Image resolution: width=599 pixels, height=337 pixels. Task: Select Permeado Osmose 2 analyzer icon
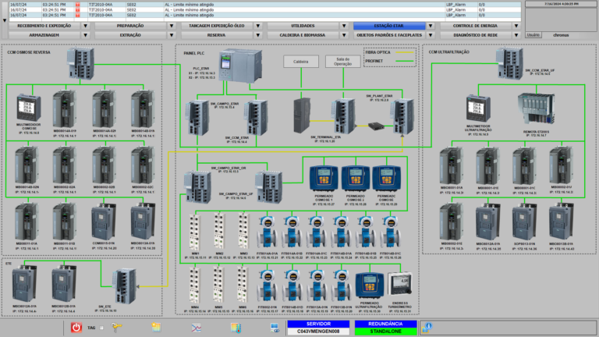356,178
